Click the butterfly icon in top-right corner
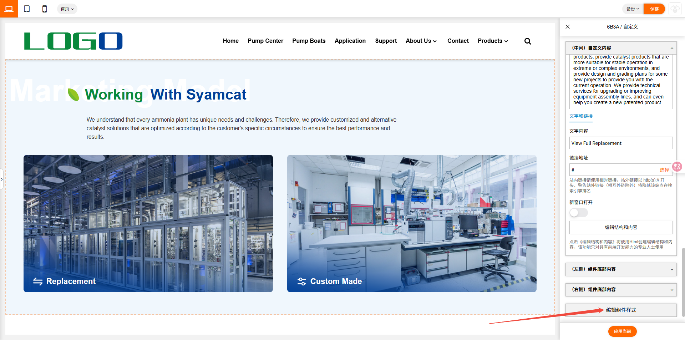Image resolution: width=685 pixels, height=340 pixels. point(675,9)
